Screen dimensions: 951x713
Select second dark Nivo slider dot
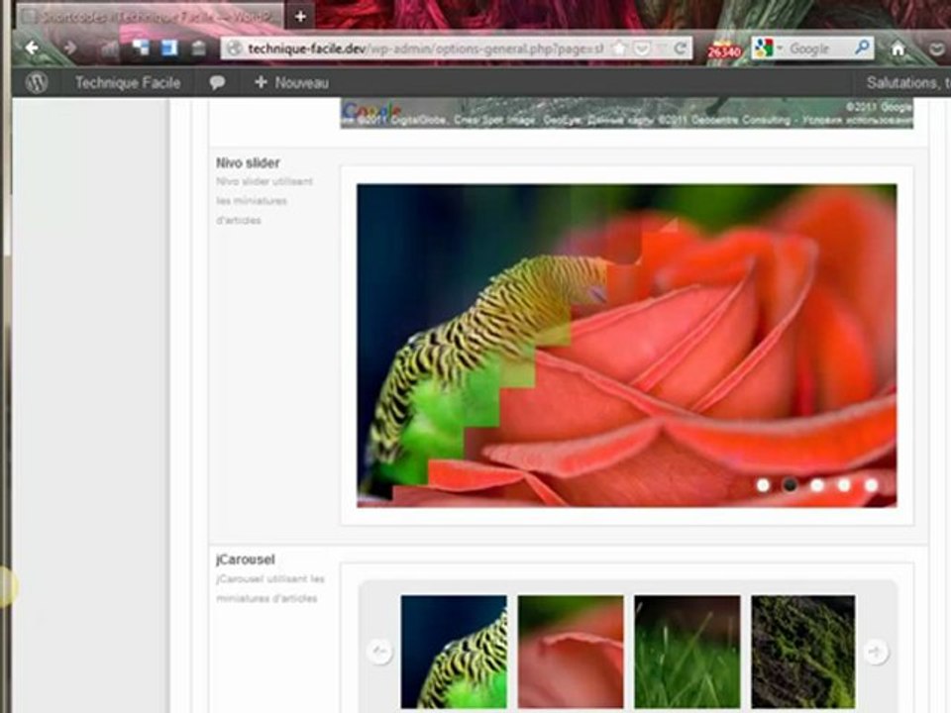pos(790,485)
